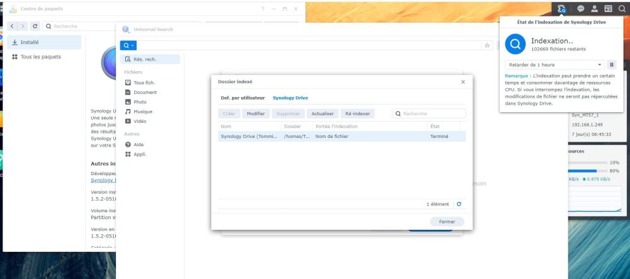Go back in Centre de paquets
The image size is (630, 279).
13,26
